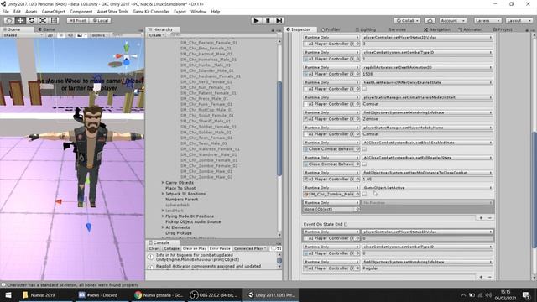The width and height of the screenshot is (537, 302).
Task: Toggle scene audio icon in Scene toolbar
Action: tap(70, 35)
